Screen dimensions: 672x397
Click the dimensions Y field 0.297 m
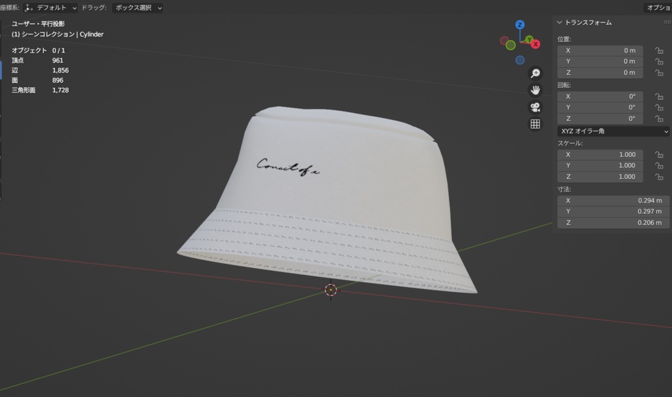coord(614,211)
